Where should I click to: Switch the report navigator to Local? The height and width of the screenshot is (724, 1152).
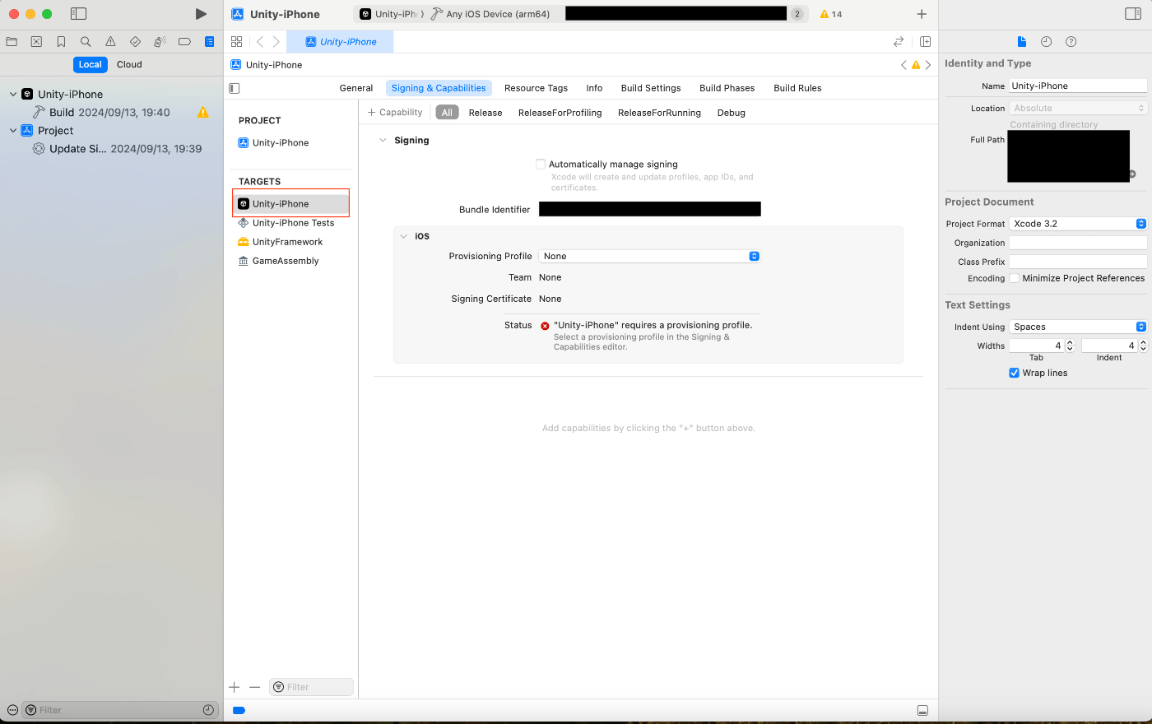click(x=91, y=64)
